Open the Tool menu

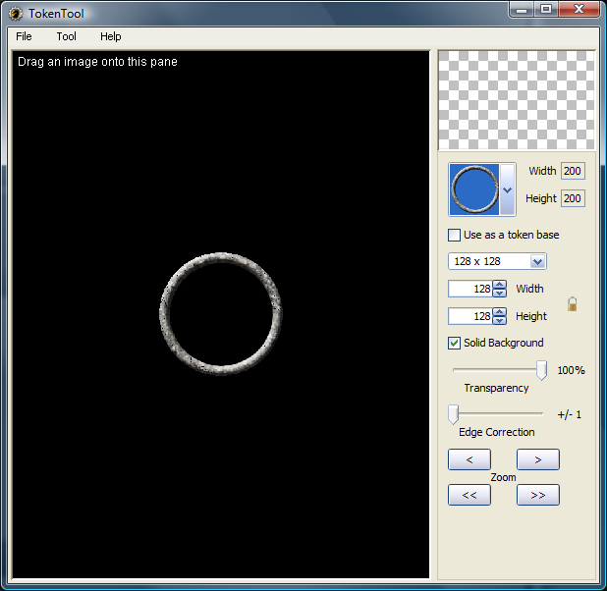66,36
